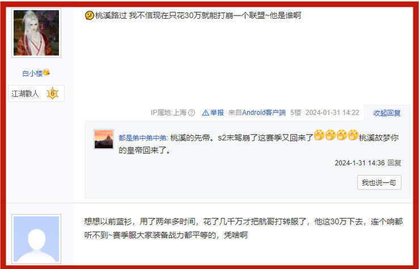Click the emoji beside the name 白小楼
Screen dimensions: 419x269
point(46,72)
